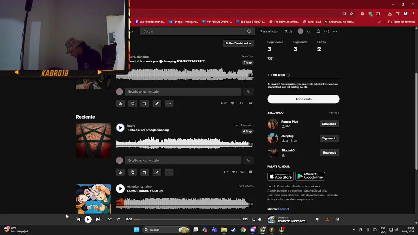This screenshot has height=235, width=418.
Task: Bookmark this page with the star icon
Action: point(351,14)
